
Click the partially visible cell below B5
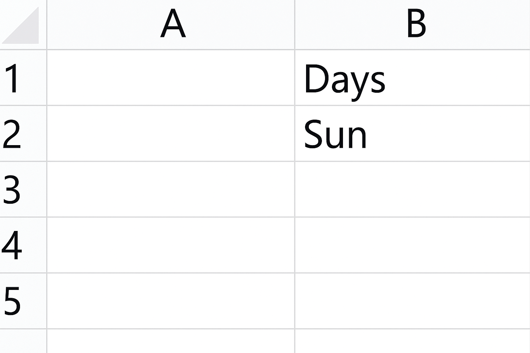[412, 341]
